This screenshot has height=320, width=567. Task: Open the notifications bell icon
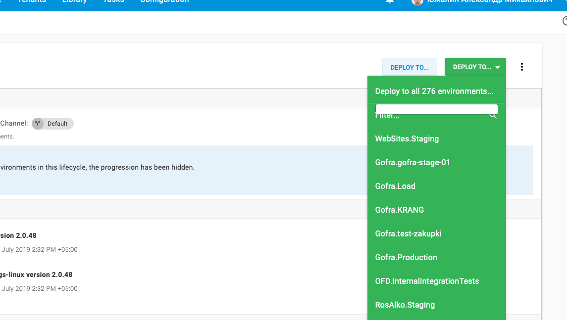pos(389,2)
